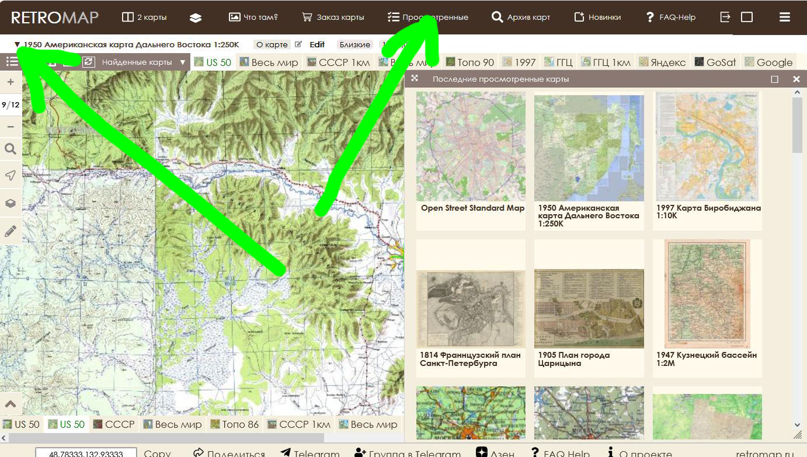807x457 pixels.
Task: Click the stacked layers icon in the header
Action: point(196,18)
